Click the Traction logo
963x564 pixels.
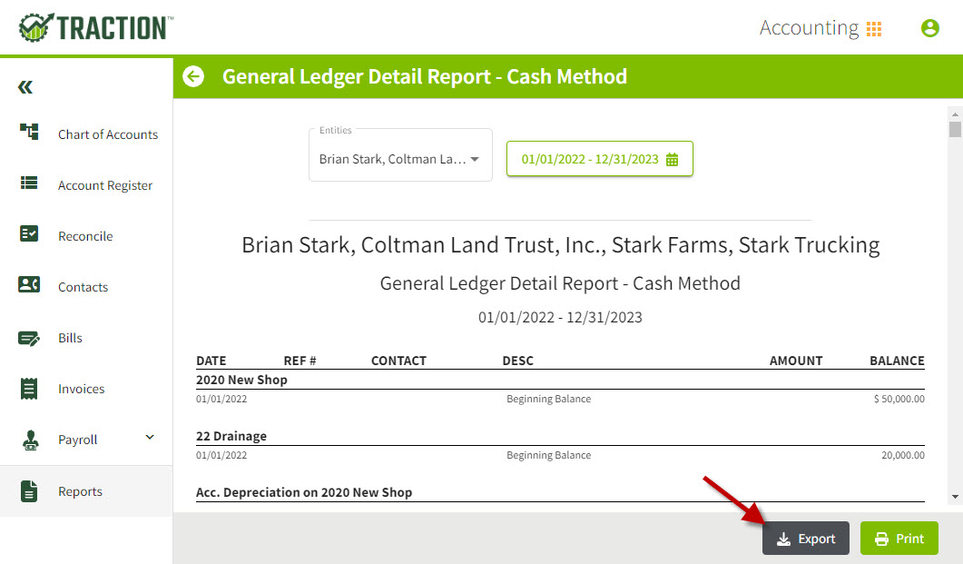pyautogui.click(x=94, y=26)
